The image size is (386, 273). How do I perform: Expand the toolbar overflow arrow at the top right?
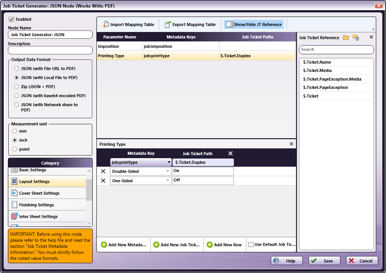click(373, 29)
